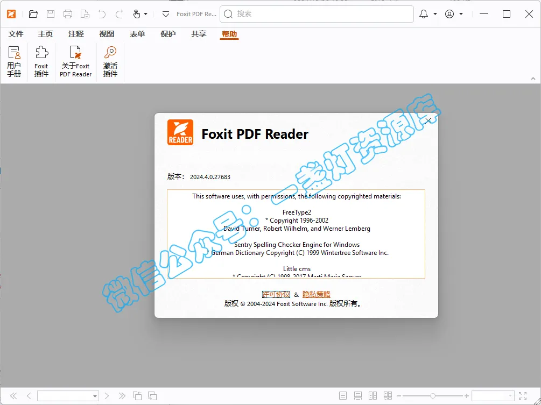Click the user account icon

pyautogui.click(x=449, y=14)
